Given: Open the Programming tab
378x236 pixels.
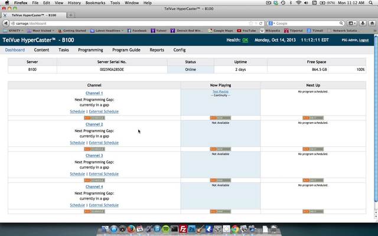Looking at the screenshot, I should coord(90,50).
